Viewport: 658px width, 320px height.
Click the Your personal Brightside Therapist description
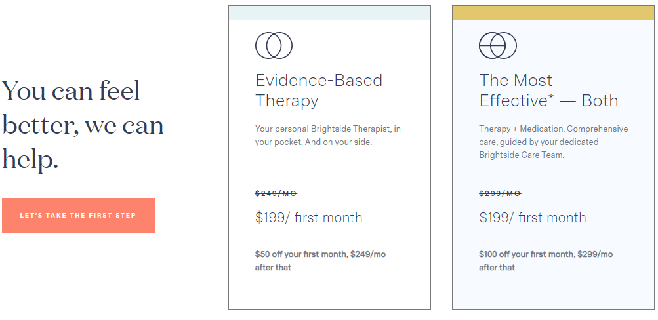point(328,136)
